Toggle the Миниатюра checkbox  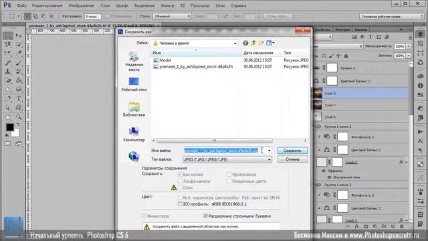pyautogui.click(x=144, y=216)
